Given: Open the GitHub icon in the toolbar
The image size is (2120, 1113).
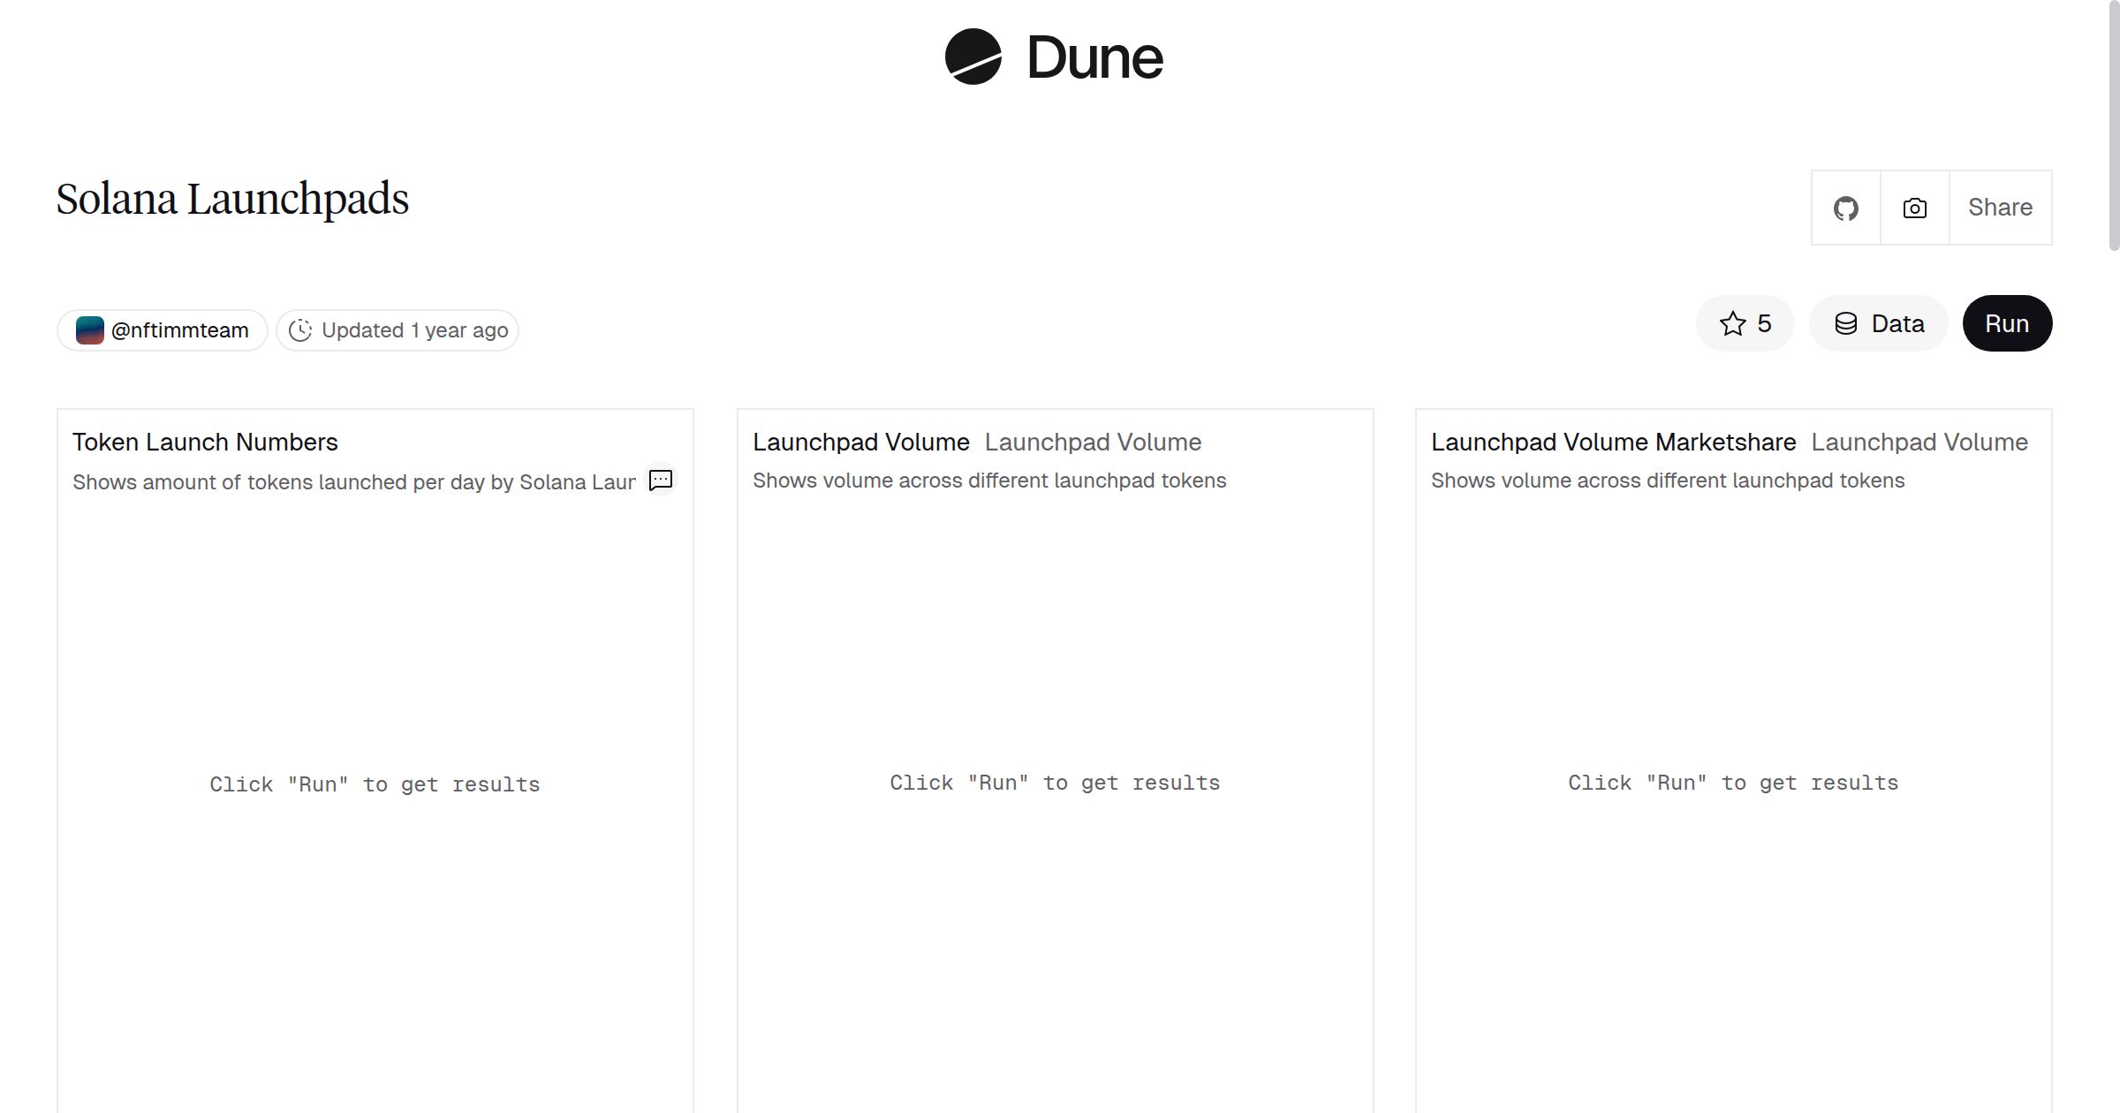Looking at the screenshot, I should (1845, 207).
